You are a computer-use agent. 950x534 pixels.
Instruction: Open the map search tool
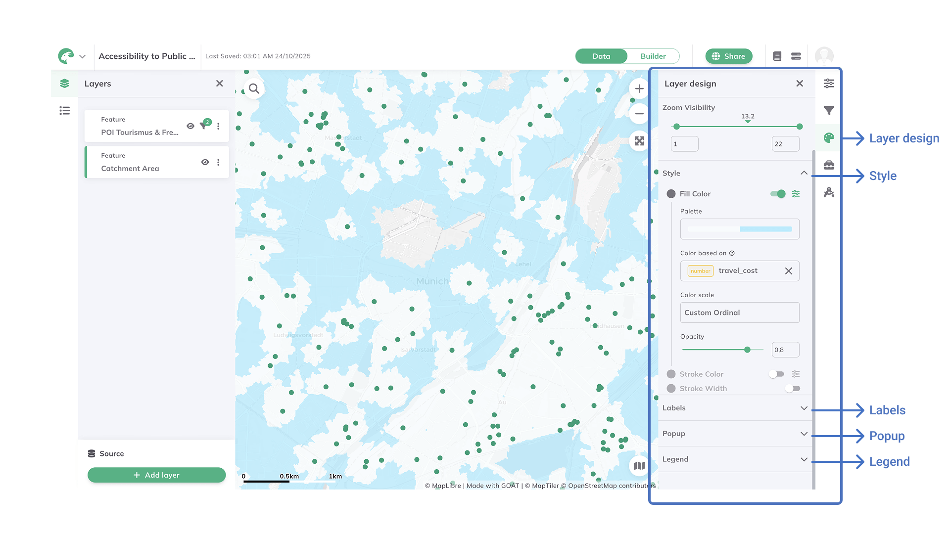pos(254,89)
